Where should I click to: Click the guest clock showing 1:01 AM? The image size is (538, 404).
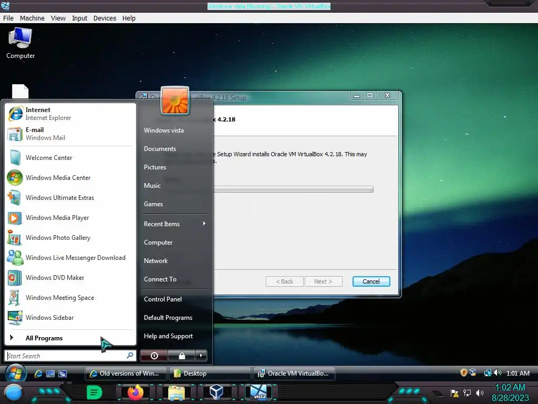[x=518, y=373]
